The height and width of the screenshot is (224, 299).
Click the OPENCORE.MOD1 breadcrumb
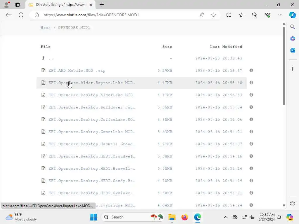click(74, 28)
